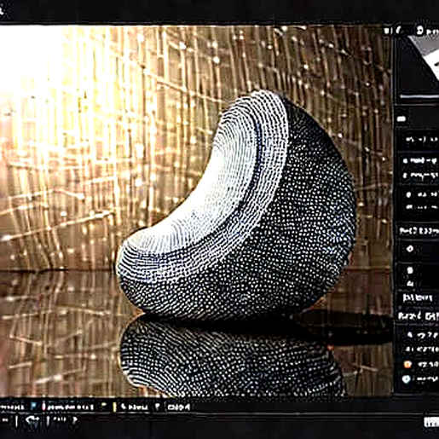Click the white button in bottom-right corner
439x439 pixels.
(x=431, y=422)
